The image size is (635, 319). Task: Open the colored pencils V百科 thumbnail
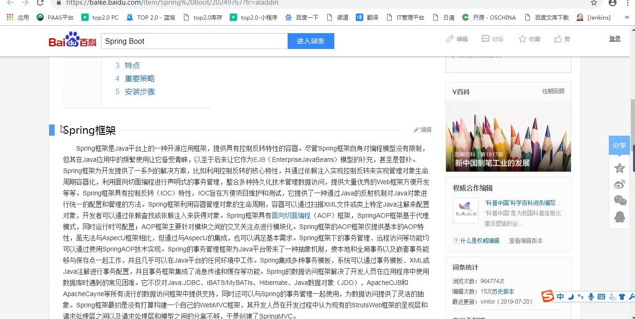coord(508,136)
